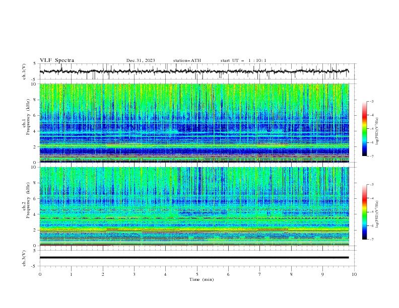The image size is (399, 308).
Task: Click the ch.1 color scale bar
Action: coord(364,129)
